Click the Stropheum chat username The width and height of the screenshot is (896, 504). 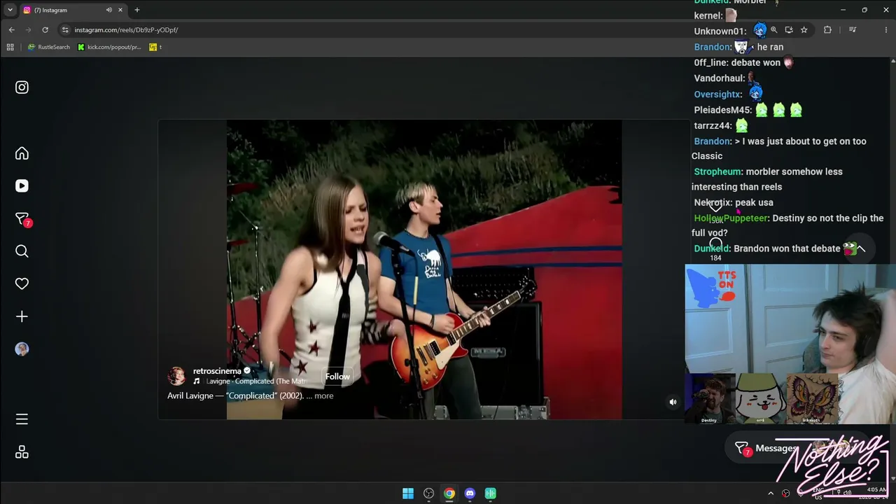pyautogui.click(x=717, y=171)
